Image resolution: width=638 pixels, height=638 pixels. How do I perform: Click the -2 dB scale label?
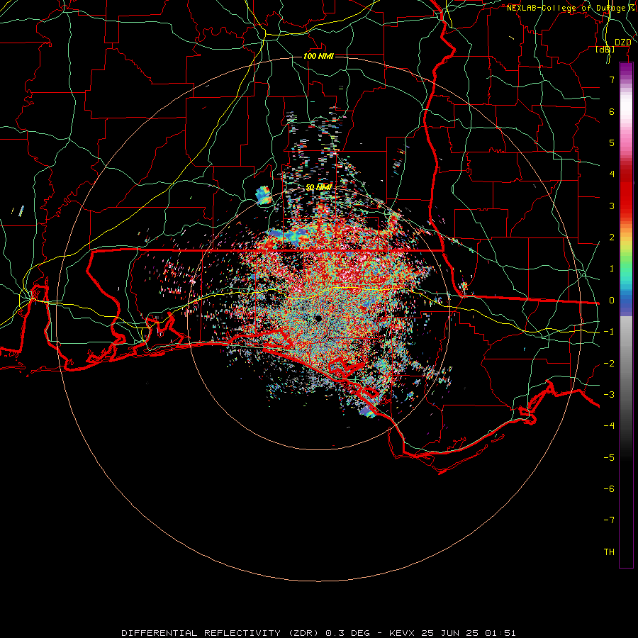pyautogui.click(x=609, y=364)
